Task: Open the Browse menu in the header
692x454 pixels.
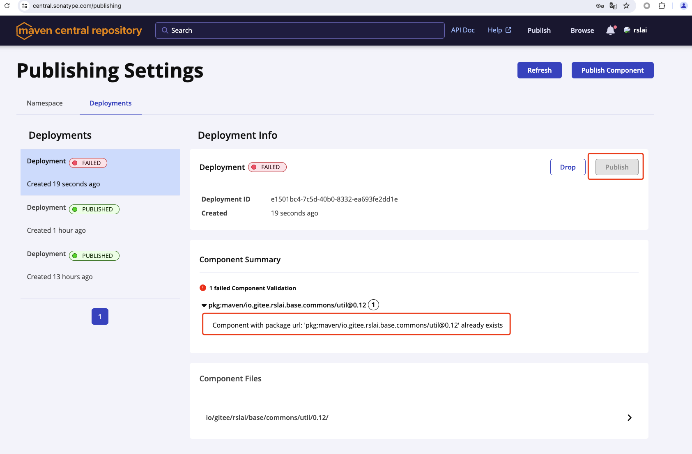Action: click(x=582, y=30)
